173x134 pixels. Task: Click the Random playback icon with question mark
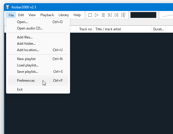pos(123,15)
